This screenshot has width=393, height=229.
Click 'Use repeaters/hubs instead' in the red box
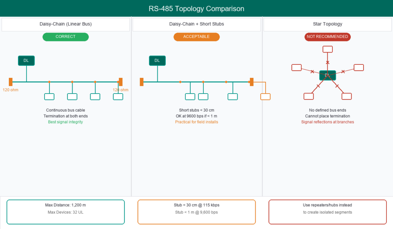pos(327,205)
